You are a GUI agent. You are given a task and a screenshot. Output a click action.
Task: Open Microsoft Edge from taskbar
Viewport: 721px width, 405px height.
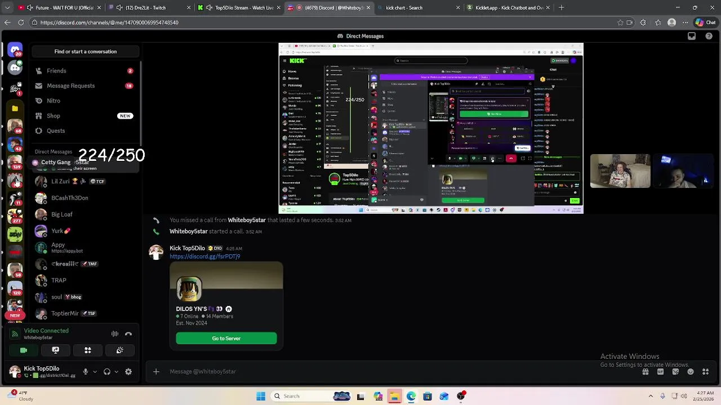pos(411,396)
